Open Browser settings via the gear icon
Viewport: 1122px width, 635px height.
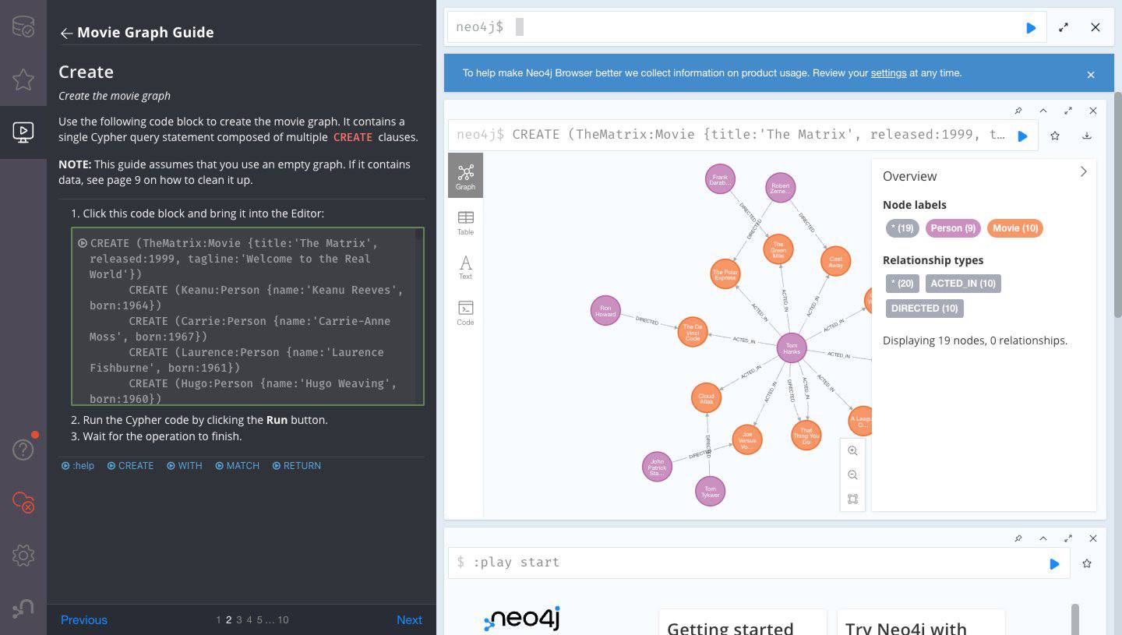coord(23,555)
